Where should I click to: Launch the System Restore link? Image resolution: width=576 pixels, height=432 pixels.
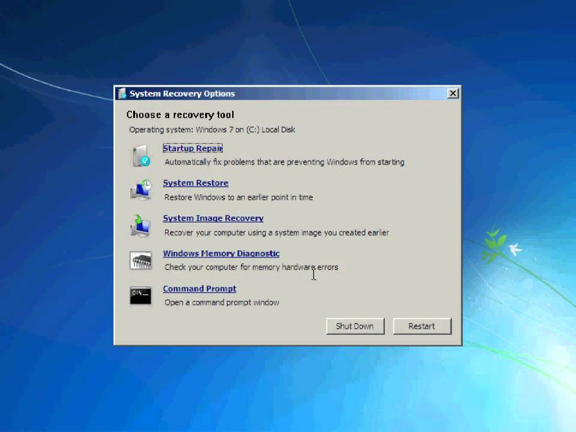(x=196, y=183)
